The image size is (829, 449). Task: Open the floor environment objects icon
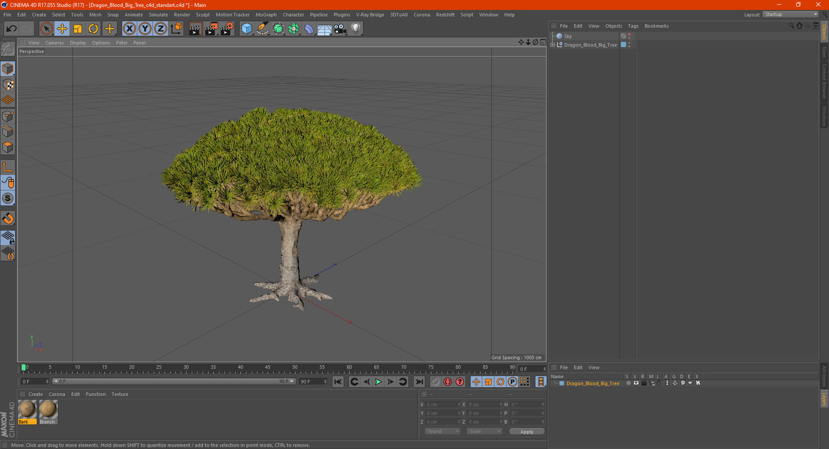tap(324, 29)
